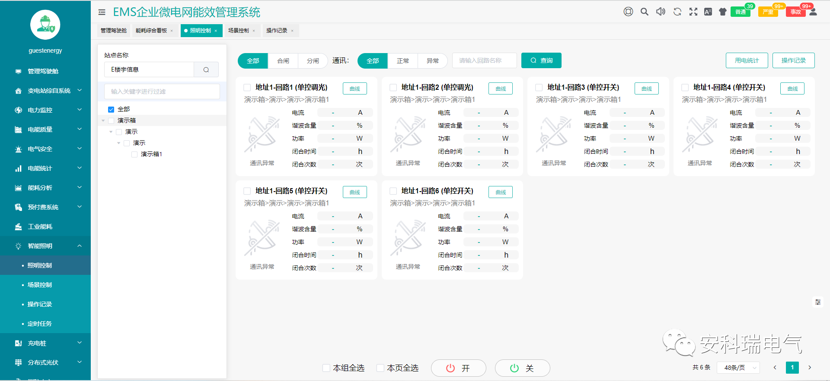Screen dimensions: 830x381
Task: Click the search magnifier icon in the header
Action: 645,12
